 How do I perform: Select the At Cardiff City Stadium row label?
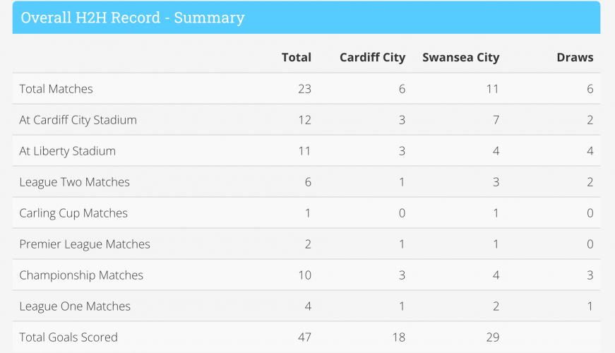78,120
